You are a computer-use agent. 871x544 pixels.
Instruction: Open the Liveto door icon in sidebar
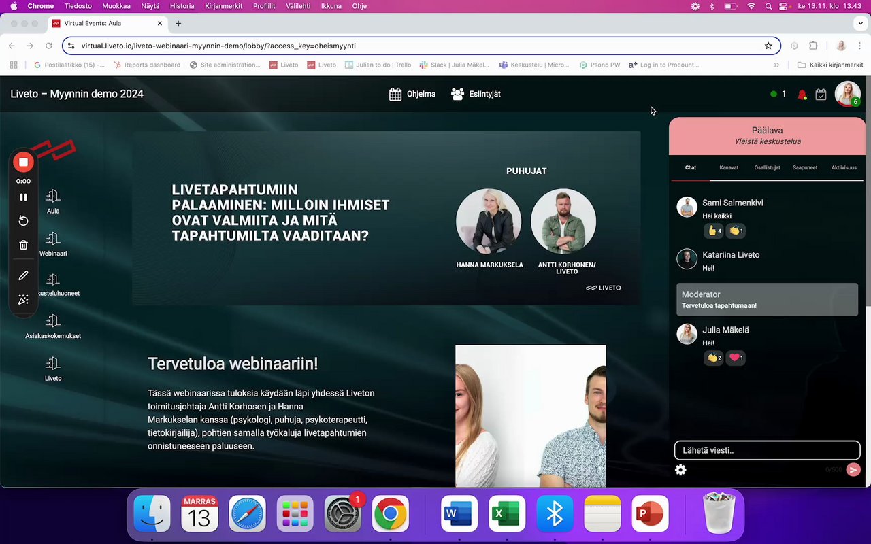[x=53, y=363]
